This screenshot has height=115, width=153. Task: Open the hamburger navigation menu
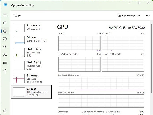5,15
